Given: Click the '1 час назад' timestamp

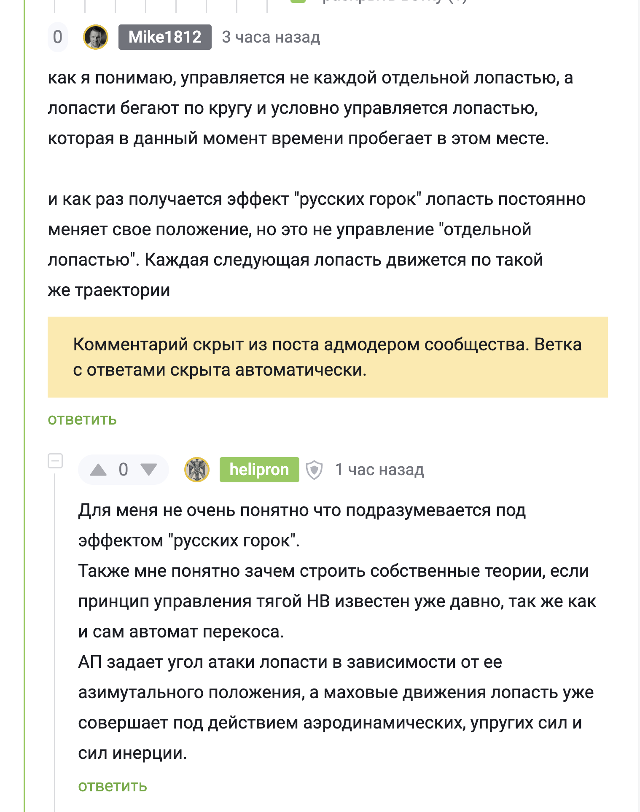Looking at the screenshot, I should tap(379, 470).
